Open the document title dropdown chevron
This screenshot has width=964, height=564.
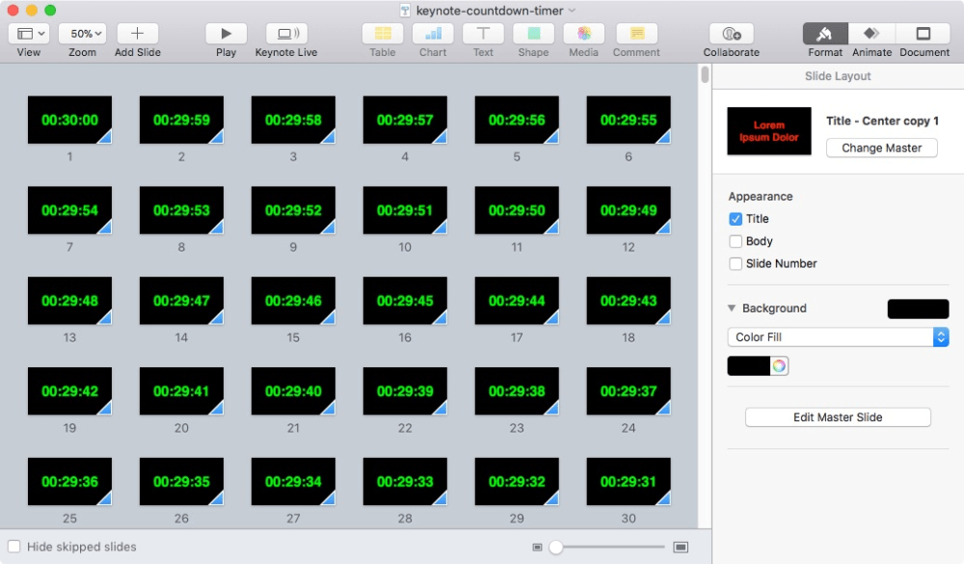tap(572, 11)
